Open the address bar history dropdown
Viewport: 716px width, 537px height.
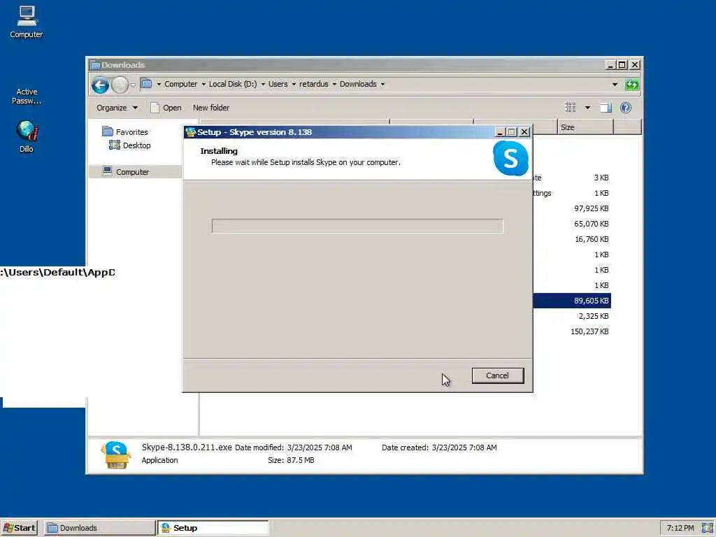[615, 85]
